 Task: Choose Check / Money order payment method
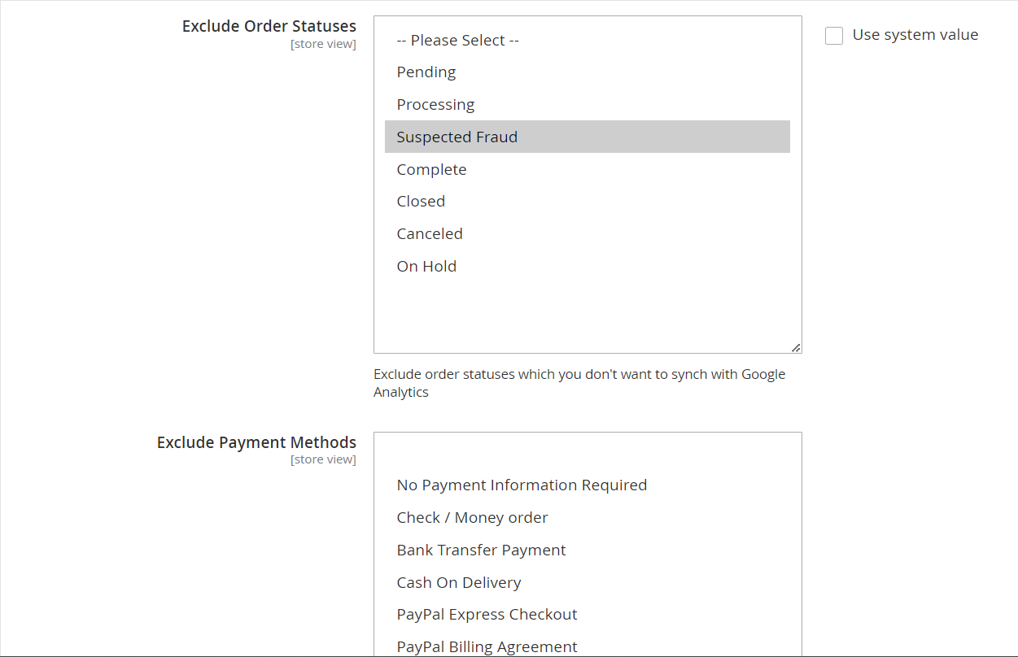[472, 518]
